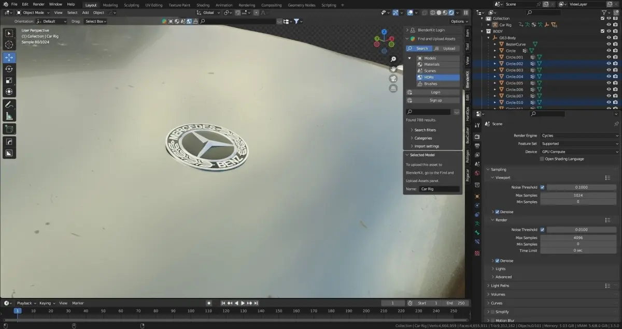Toggle the Motion Blur checkbox
The width and height of the screenshot is (622, 329).
click(492, 321)
